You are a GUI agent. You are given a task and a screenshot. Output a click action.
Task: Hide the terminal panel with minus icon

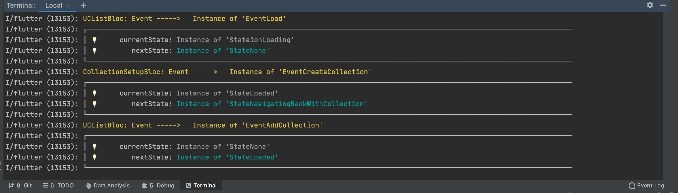pyautogui.click(x=663, y=5)
